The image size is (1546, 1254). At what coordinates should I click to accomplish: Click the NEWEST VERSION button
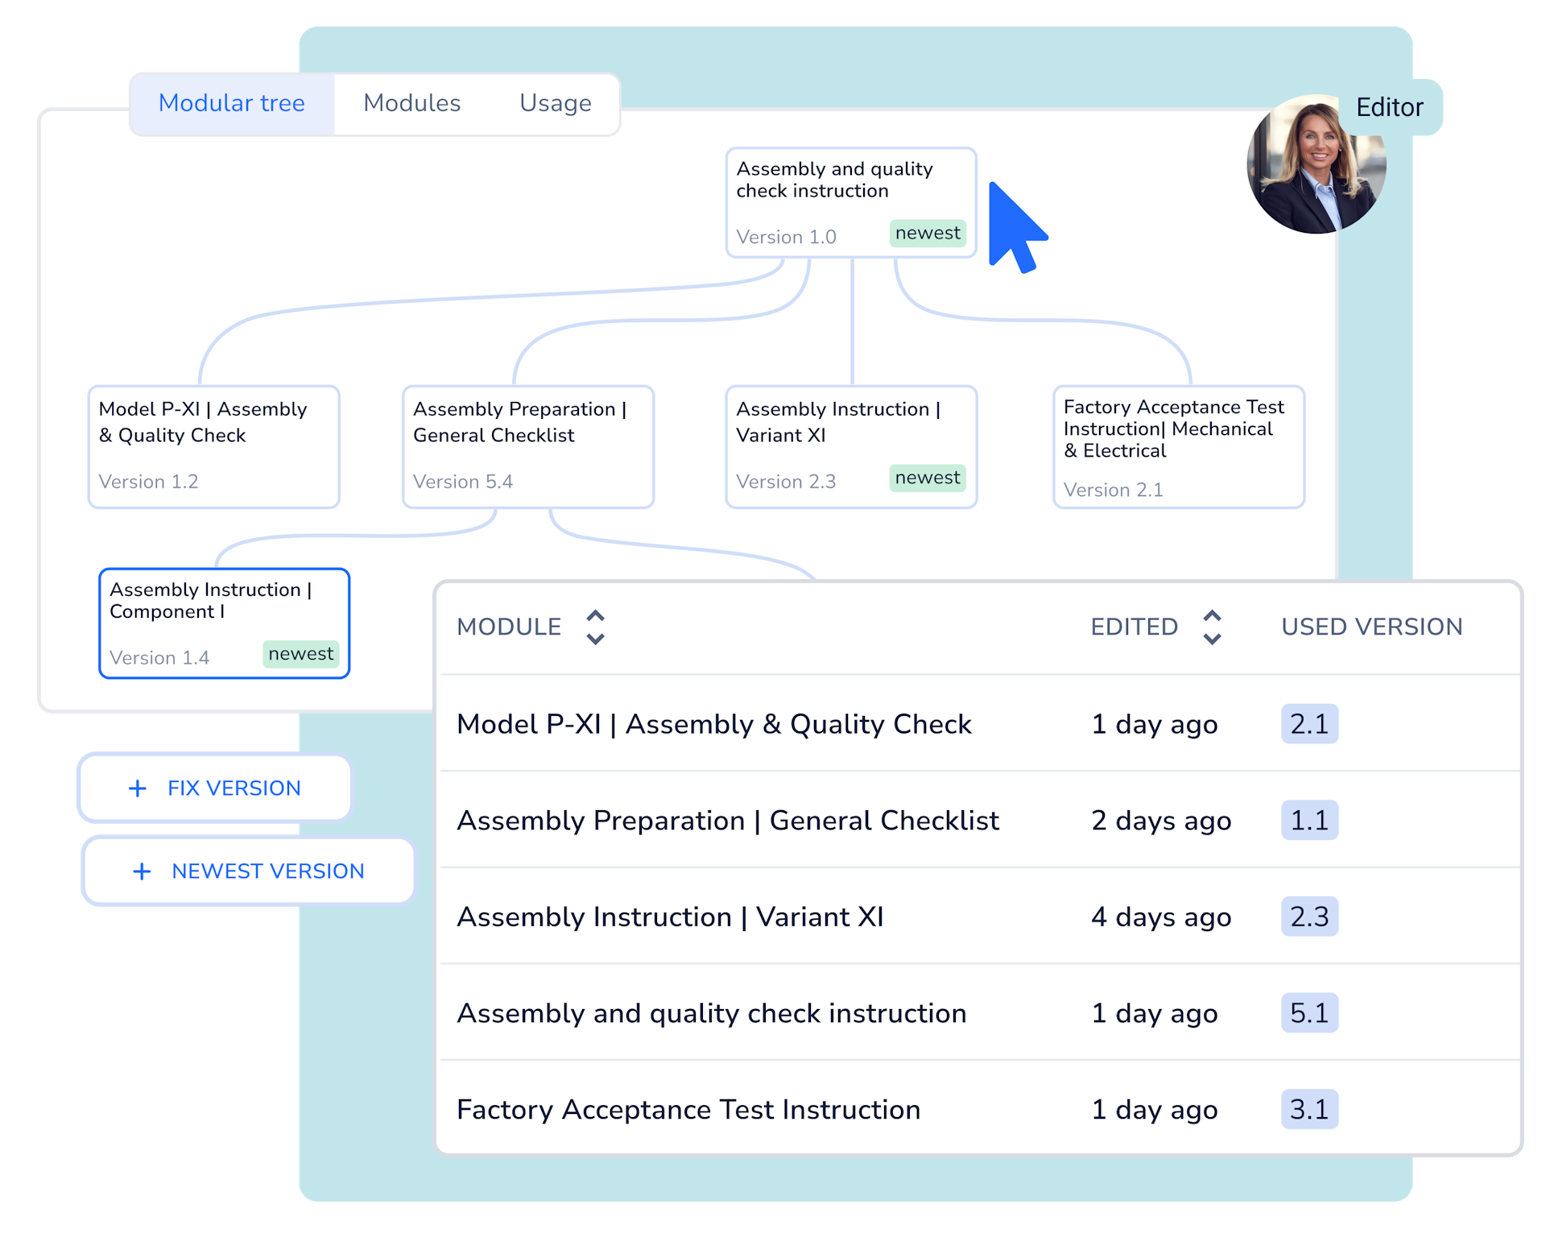pyautogui.click(x=247, y=871)
